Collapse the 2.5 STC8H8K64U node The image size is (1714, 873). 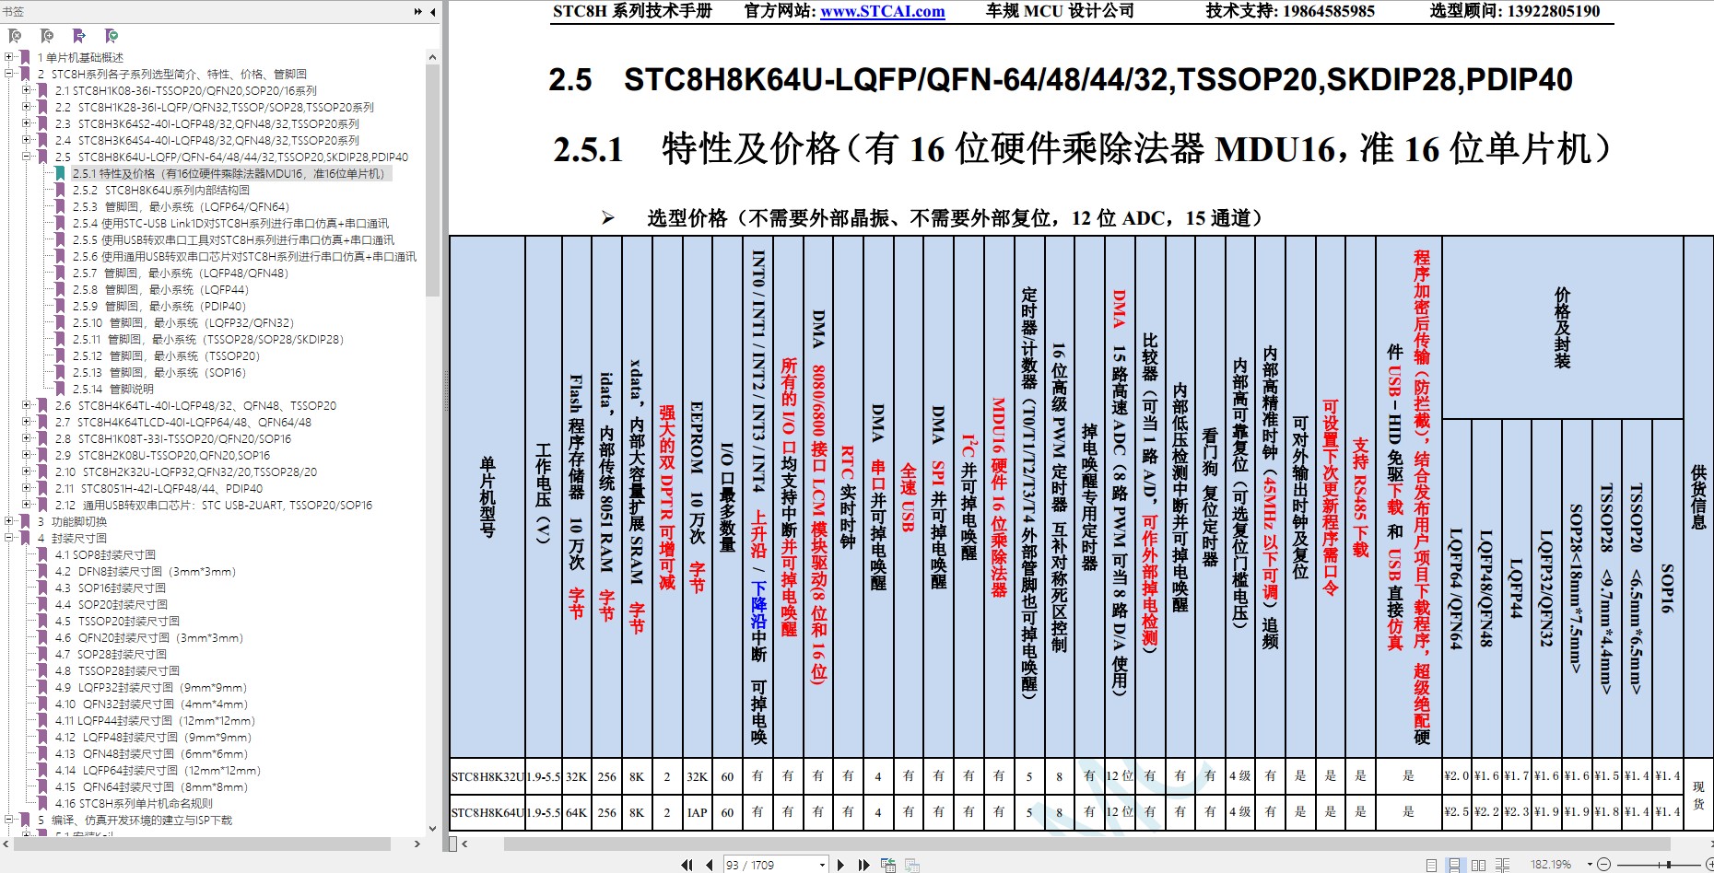pyautogui.click(x=27, y=157)
